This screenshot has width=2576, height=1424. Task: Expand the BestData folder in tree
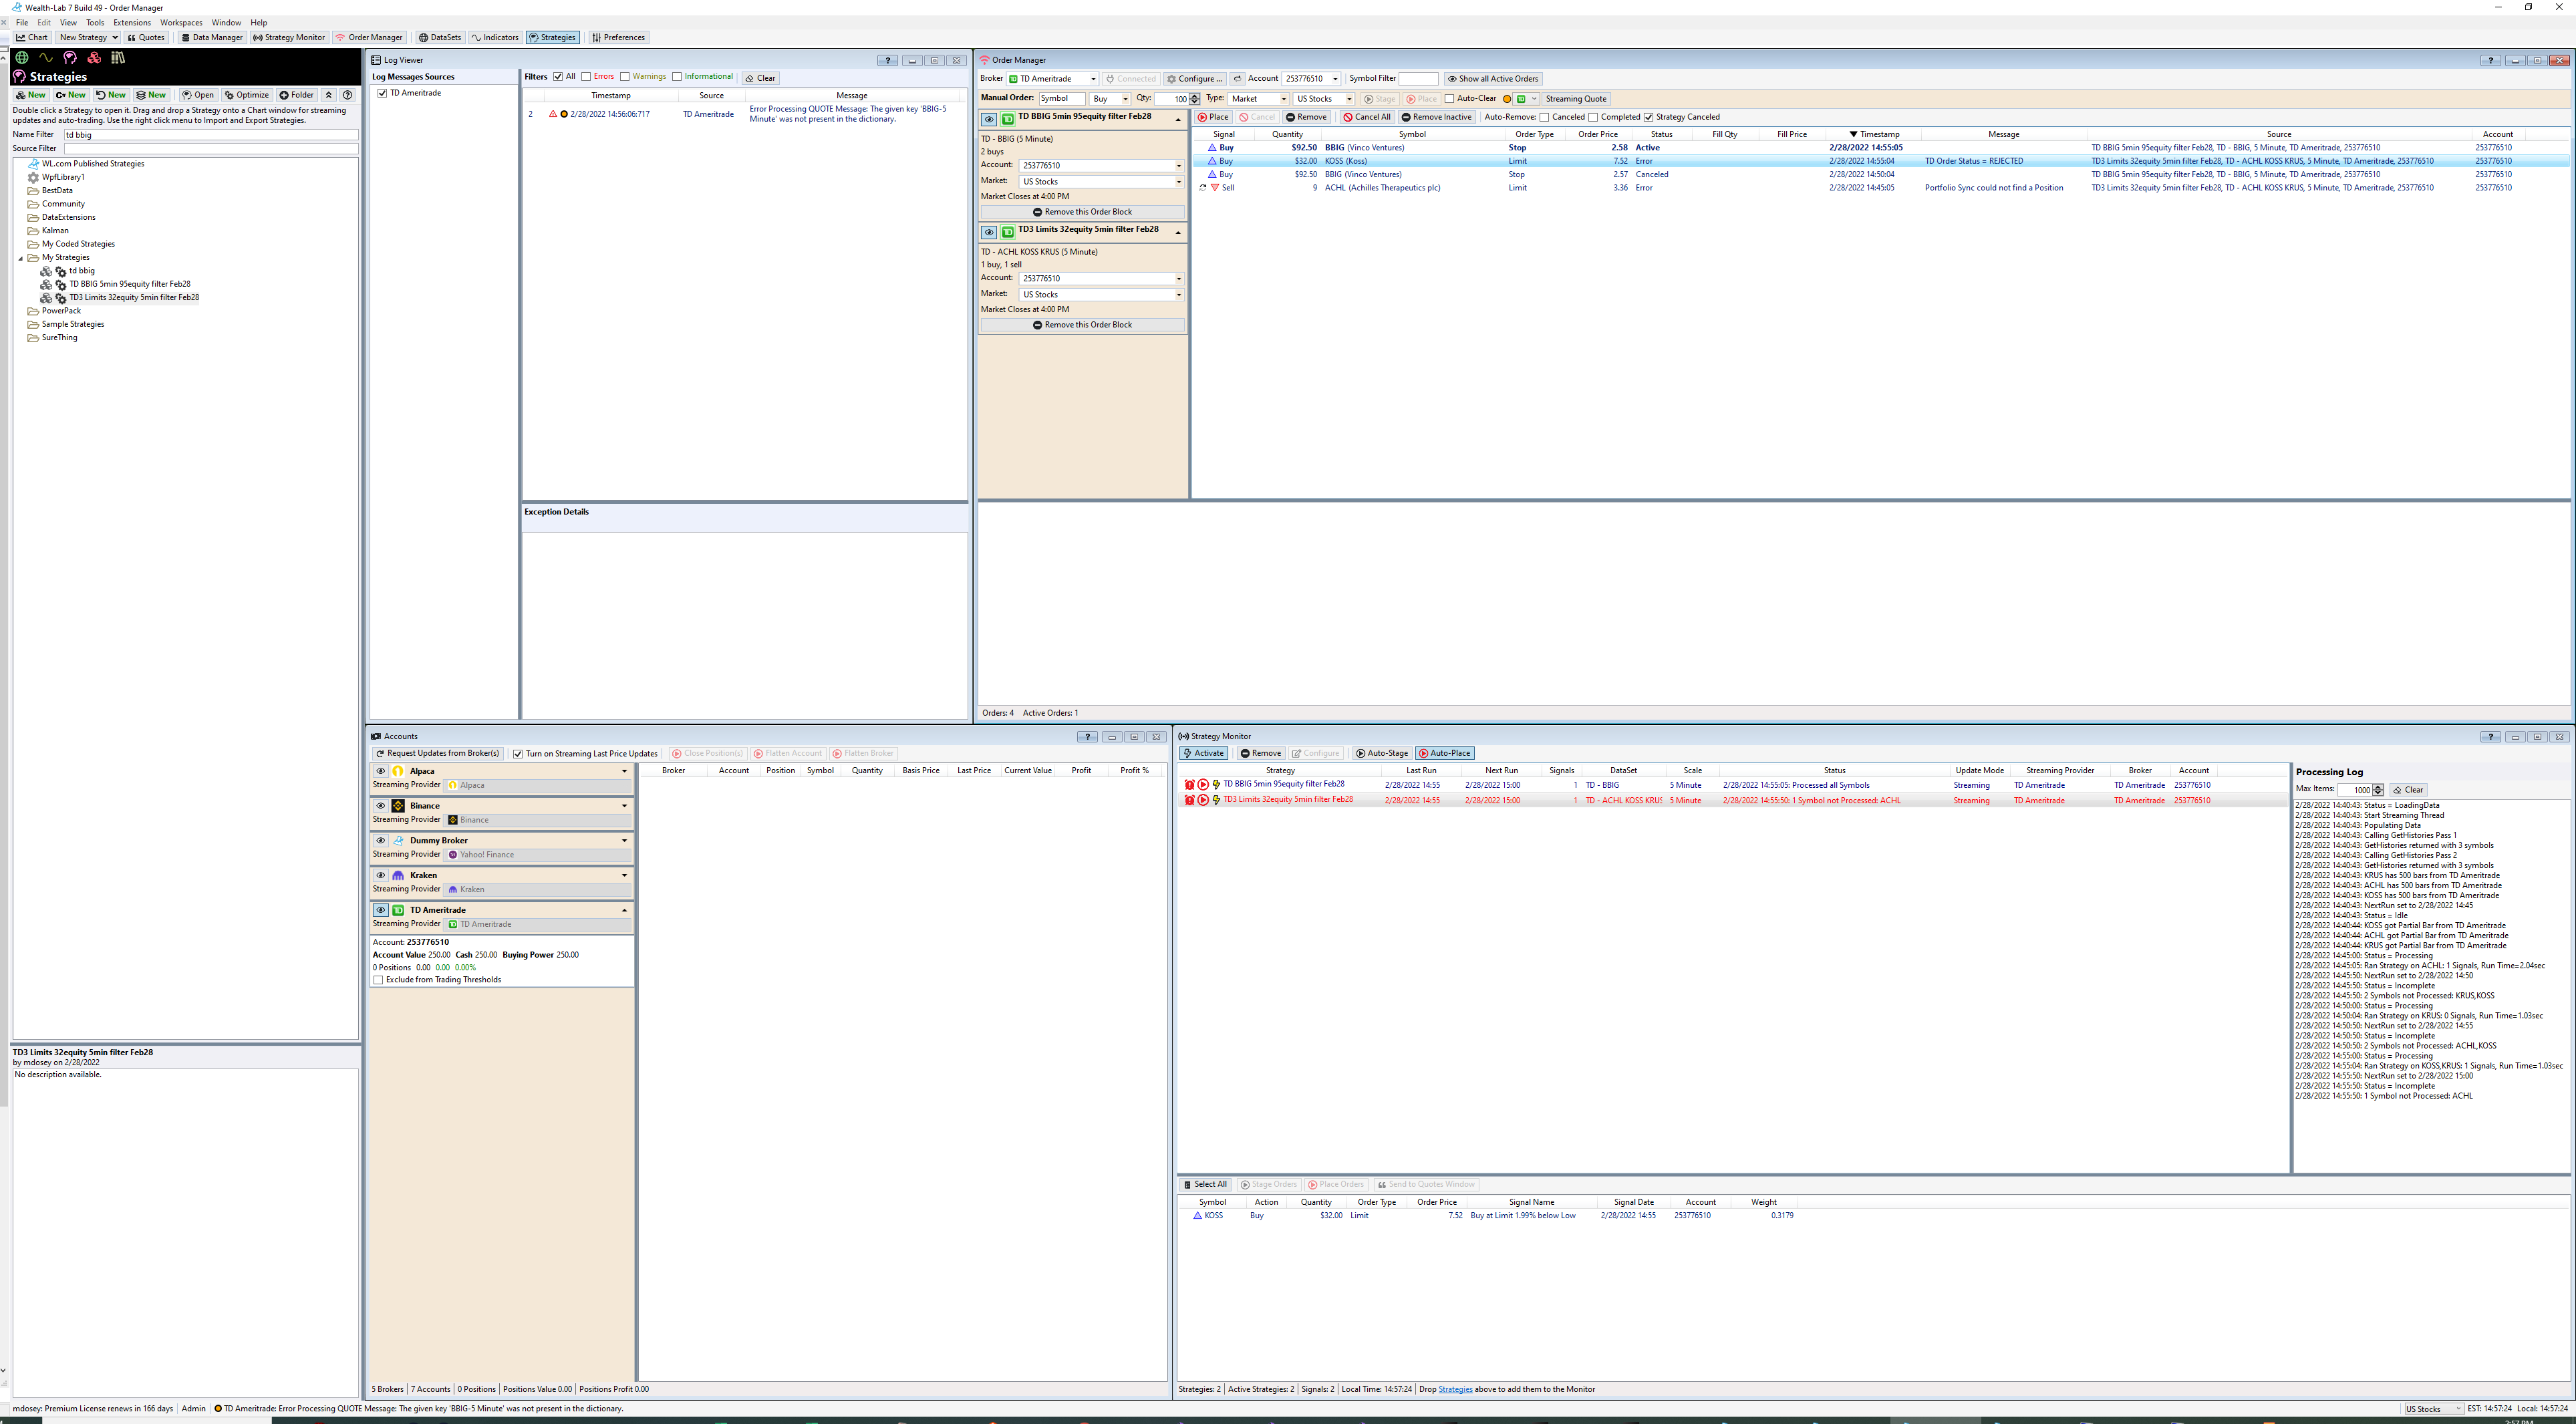pos(57,190)
